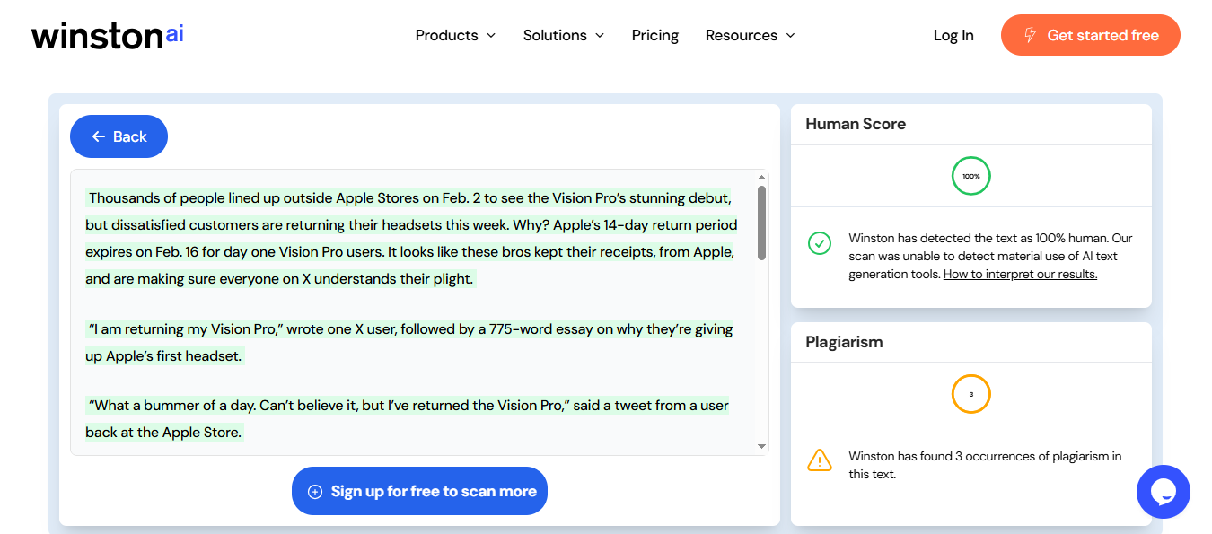
Task: Click the first highlighted paragraph about Apple Stores
Action: (x=412, y=238)
